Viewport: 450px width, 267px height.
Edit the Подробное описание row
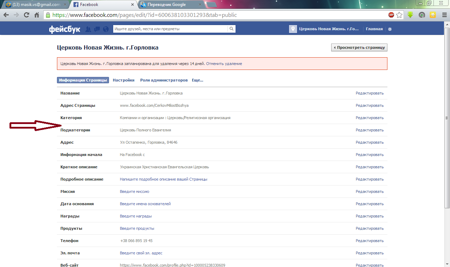click(x=369, y=179)
